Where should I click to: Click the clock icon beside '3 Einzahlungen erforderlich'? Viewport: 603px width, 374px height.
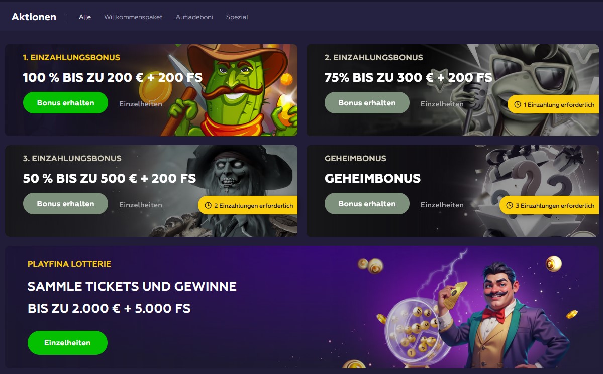tap(510, 206)
